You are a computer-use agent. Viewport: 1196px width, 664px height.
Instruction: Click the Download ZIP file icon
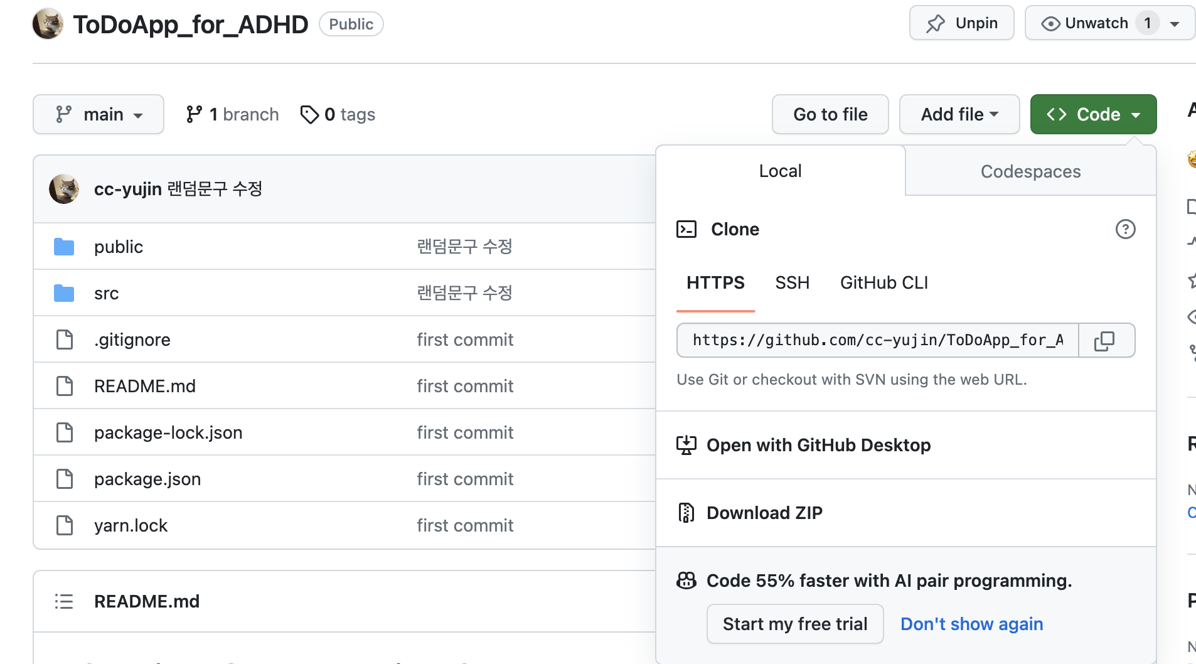[686, 513]
